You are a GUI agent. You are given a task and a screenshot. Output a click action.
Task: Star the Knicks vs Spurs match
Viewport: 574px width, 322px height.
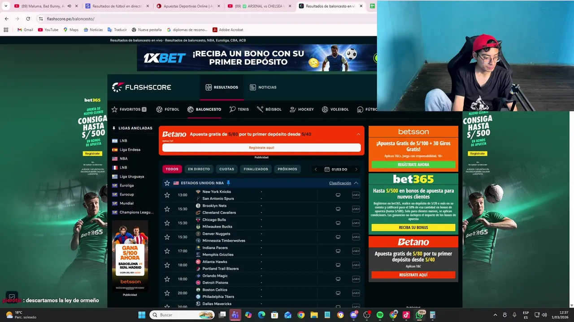coord(167,195)
